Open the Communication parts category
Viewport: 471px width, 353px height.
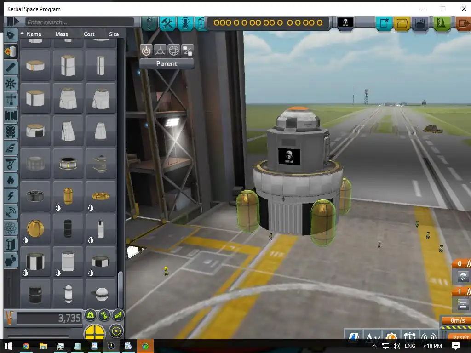11,212
